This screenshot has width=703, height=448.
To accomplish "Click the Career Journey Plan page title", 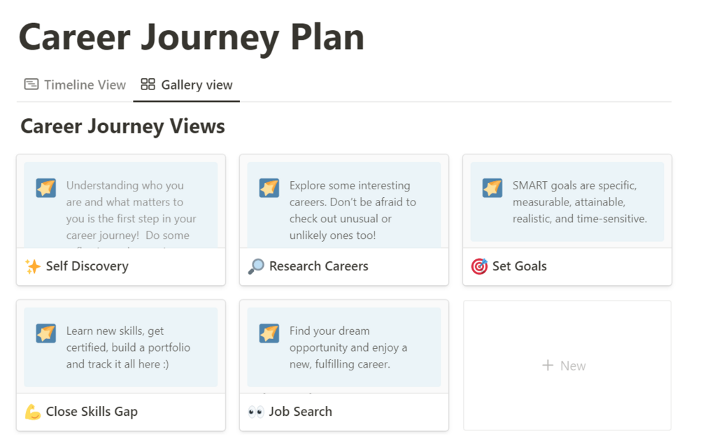I will (x=191, y=36).
